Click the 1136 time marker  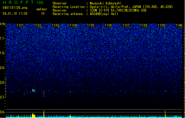(x=108, y=25)
